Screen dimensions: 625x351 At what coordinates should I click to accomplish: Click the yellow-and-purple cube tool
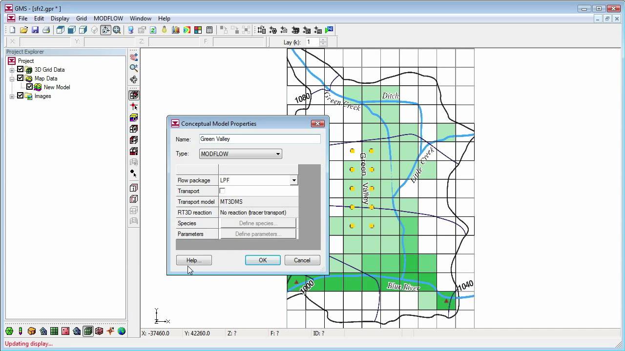(x=134, y=118)
